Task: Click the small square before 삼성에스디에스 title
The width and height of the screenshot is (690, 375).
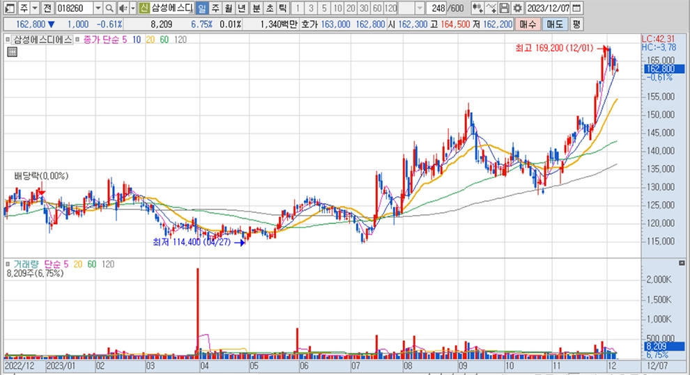Action: click(x=8, y=40)
